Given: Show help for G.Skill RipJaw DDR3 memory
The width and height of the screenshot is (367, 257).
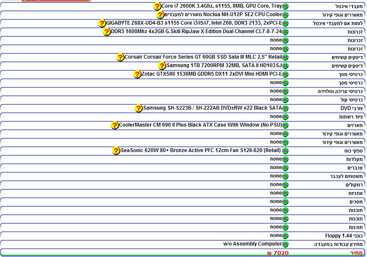Looking at the screenshot, I should 106,32.
